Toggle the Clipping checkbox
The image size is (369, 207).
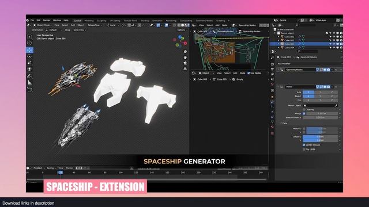pyautogui.click(x=304, y=110)
